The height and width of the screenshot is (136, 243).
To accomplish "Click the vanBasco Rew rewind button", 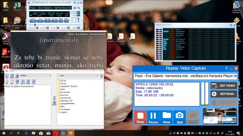I will (x=33, y=21).
